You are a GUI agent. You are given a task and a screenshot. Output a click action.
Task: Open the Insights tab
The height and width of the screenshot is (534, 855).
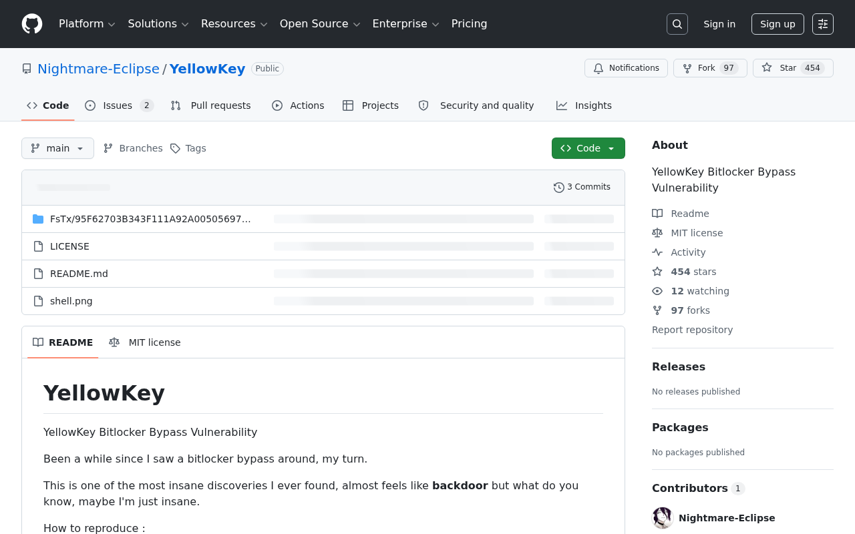pos(584,105)
